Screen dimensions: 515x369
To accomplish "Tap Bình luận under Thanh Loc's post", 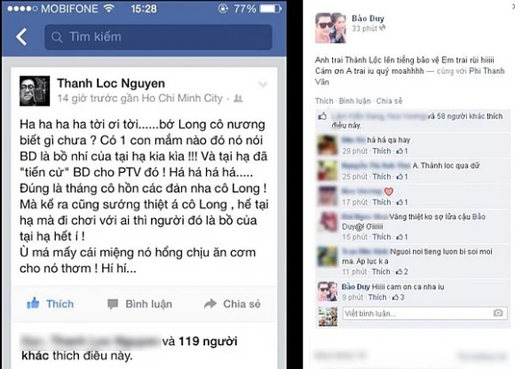I will pyautogui.click(x=139, y=304).
